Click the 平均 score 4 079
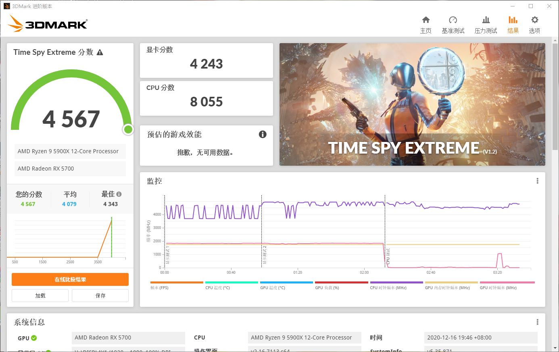This screenshot has height=352, width=559. point(69,204)
